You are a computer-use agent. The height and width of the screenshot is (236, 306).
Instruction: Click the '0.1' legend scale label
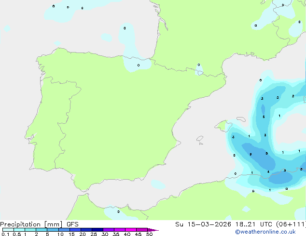(x=5, y=234)
